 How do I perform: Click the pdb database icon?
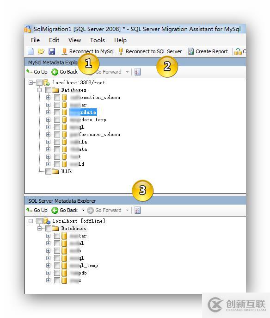[64, 273]
